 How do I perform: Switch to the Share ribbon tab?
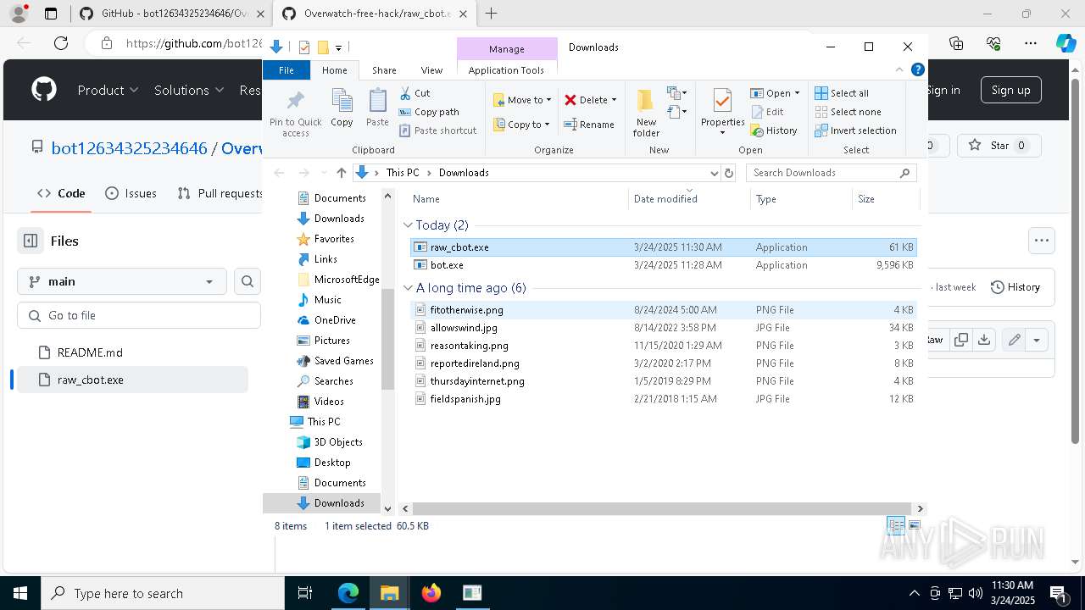click(x=384, y=70)
